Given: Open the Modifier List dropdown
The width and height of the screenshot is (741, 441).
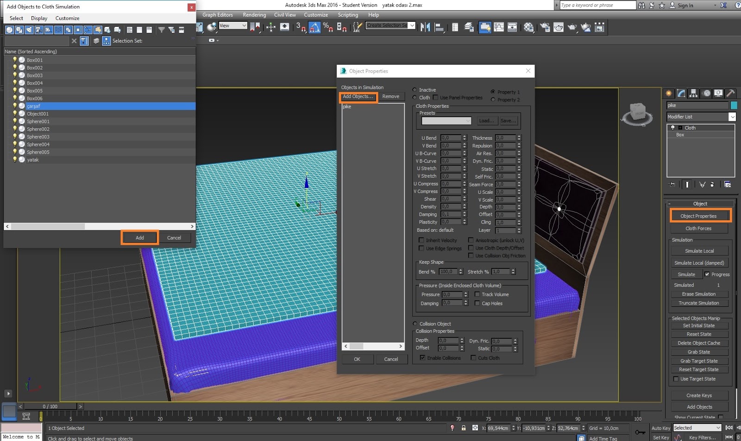Looking at the screenshot, I should click(x=732, y=117).
